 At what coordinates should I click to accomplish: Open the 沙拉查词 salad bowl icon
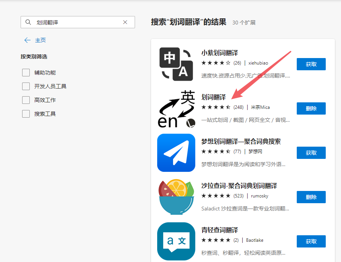176,197
